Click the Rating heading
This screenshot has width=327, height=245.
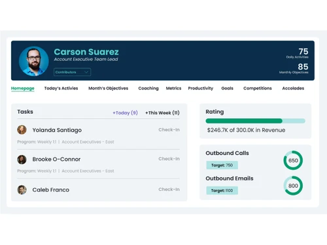[x=215, y=112]
